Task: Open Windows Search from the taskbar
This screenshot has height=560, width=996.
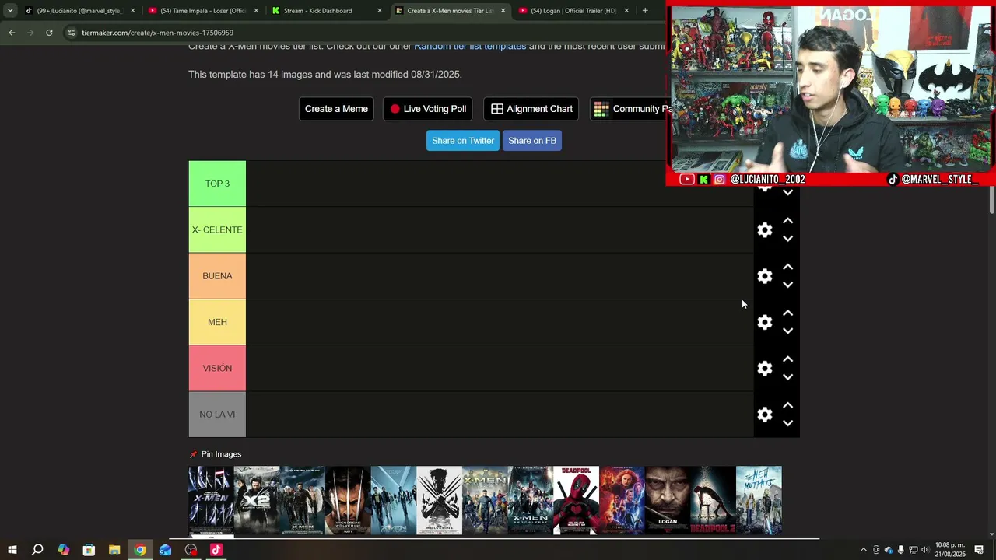Action: [x=37, y=550]
